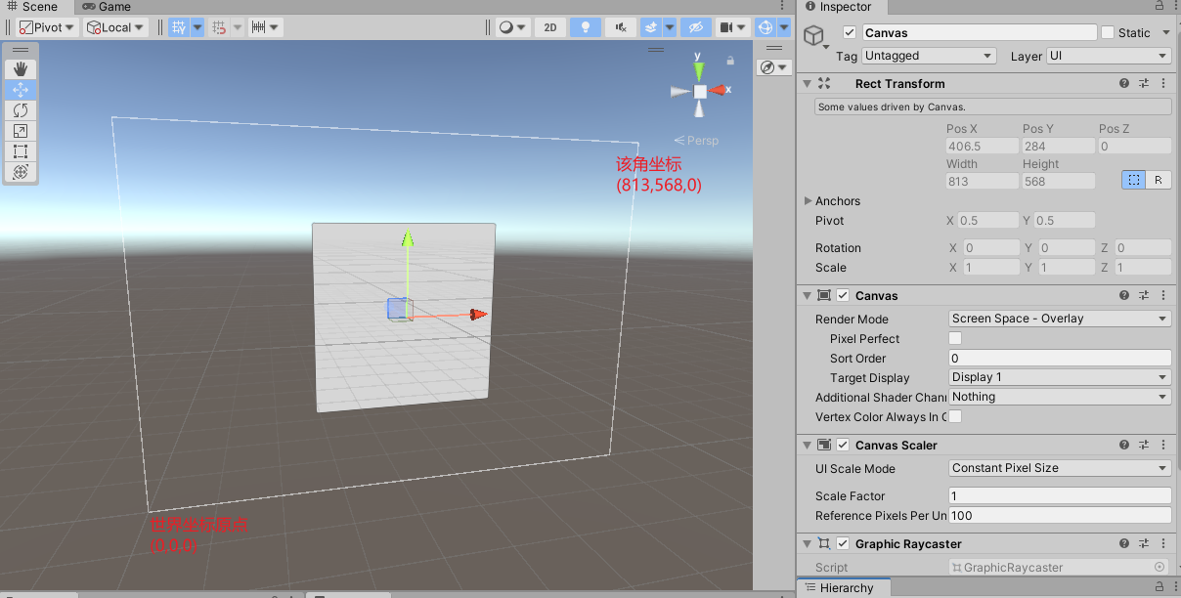This screenshot has width=1181, height=598.
Task: Uncheck the Canvas object active checkbox
Action: 849,32
